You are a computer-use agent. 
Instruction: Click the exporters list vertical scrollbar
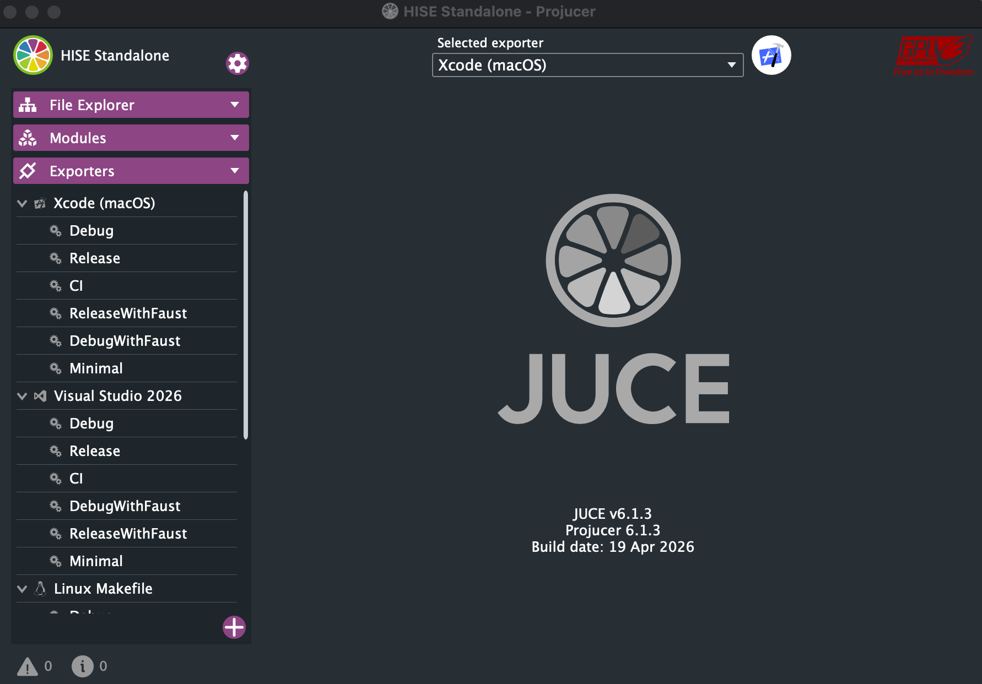246,315
